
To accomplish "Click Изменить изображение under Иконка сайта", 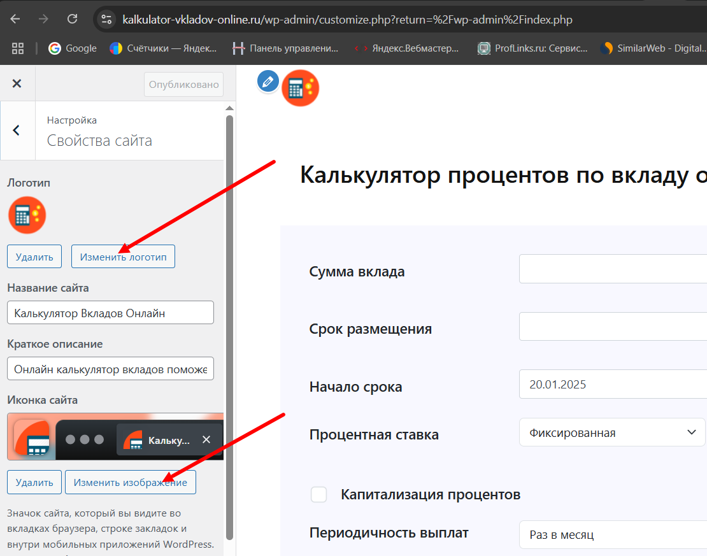I will coord(130,482).
